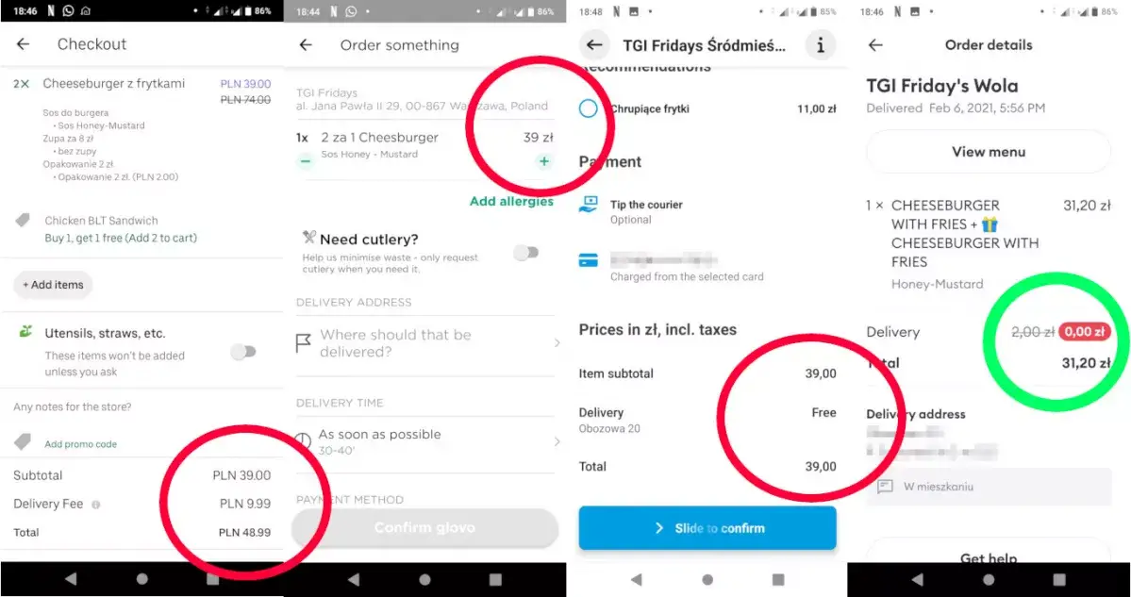
Task: Click Add allergies link
Action: pos(511,201)
